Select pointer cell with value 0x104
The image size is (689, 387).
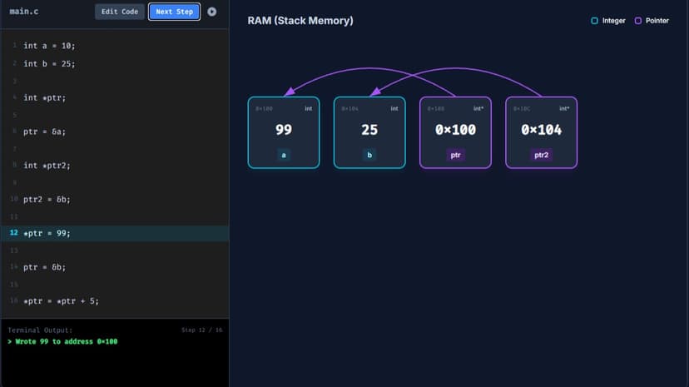[x=542, y=132]
